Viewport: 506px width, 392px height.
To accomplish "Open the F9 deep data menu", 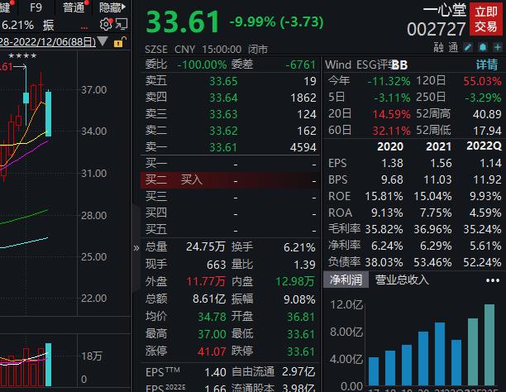I will (36, 7).
